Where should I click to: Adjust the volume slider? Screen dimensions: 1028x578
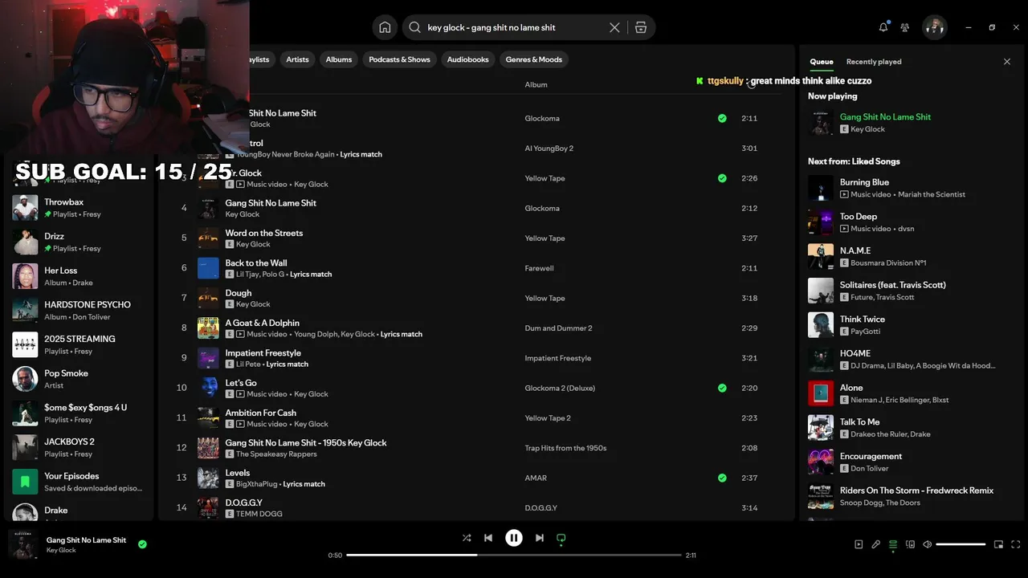[961, 544]
